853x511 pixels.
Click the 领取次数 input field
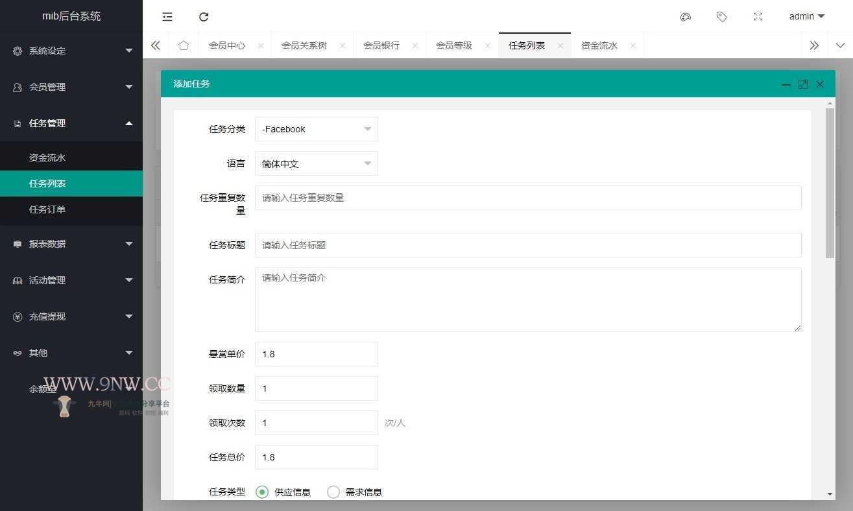317,423
